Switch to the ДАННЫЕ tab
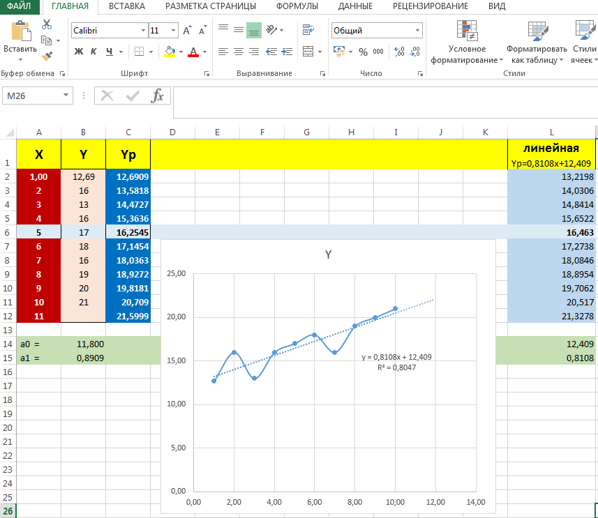This screenshot has width=598, height=518. pos(355,6)
